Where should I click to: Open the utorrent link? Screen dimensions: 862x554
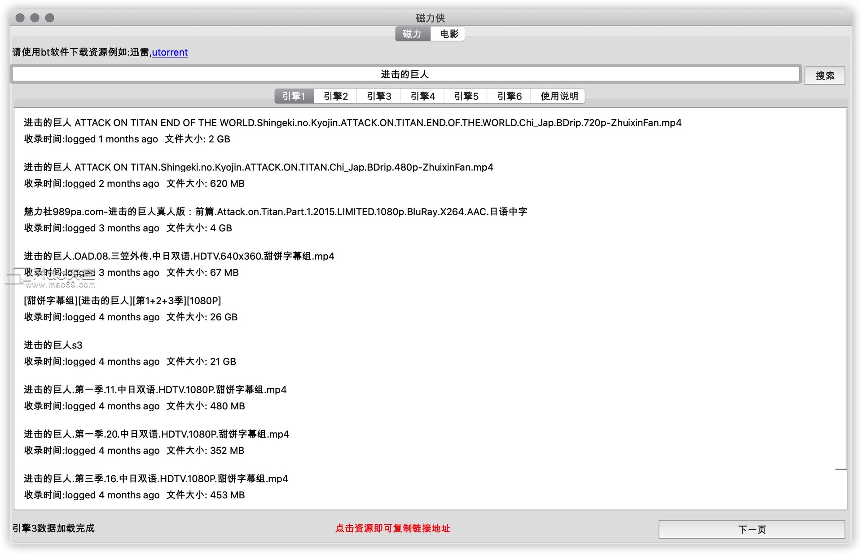[170, 52]
